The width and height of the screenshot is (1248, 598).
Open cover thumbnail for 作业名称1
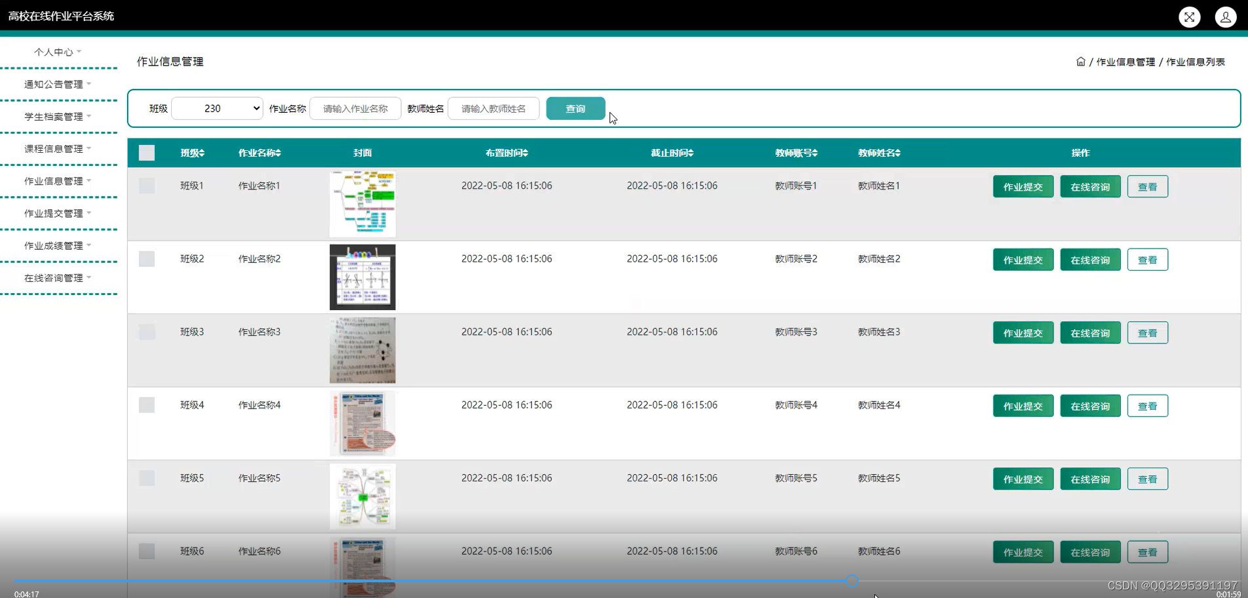point(362,204)
